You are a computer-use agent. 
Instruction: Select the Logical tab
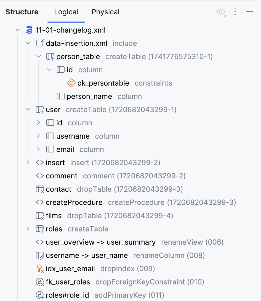(66, 12)
